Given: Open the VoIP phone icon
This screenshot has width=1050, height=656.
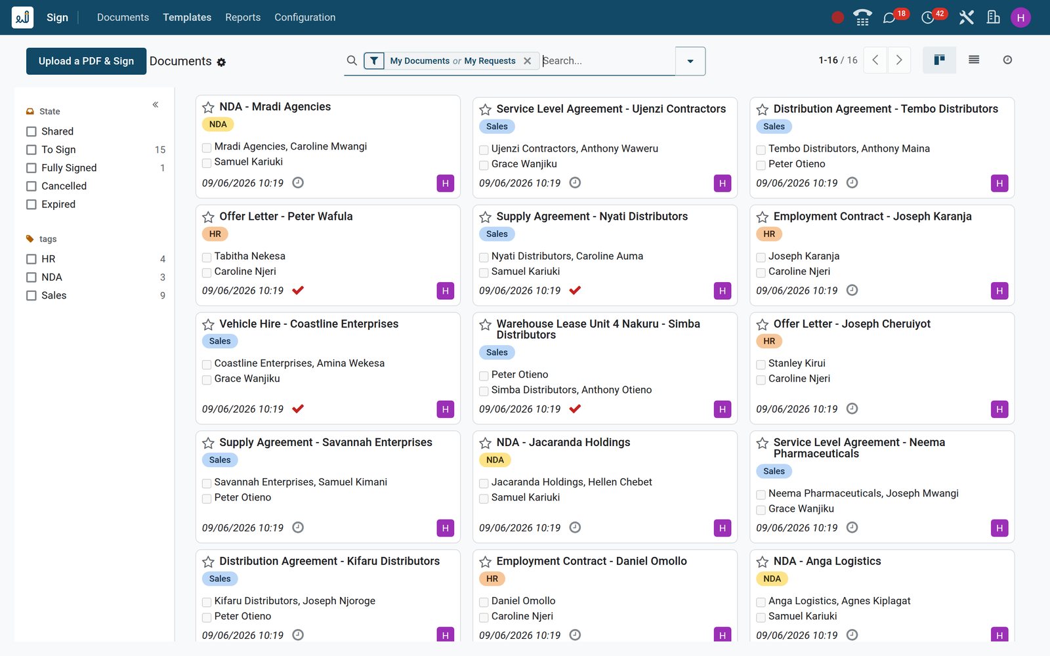Looking at the screenshot, I should [862, 18].
